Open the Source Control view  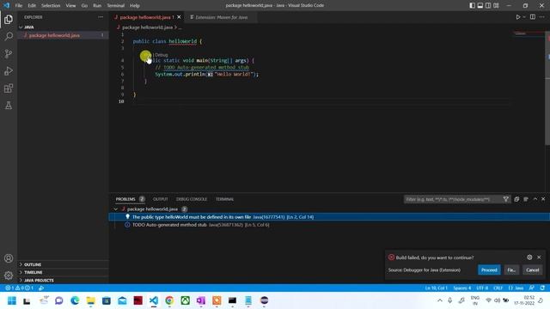click(x=9, y=53)
